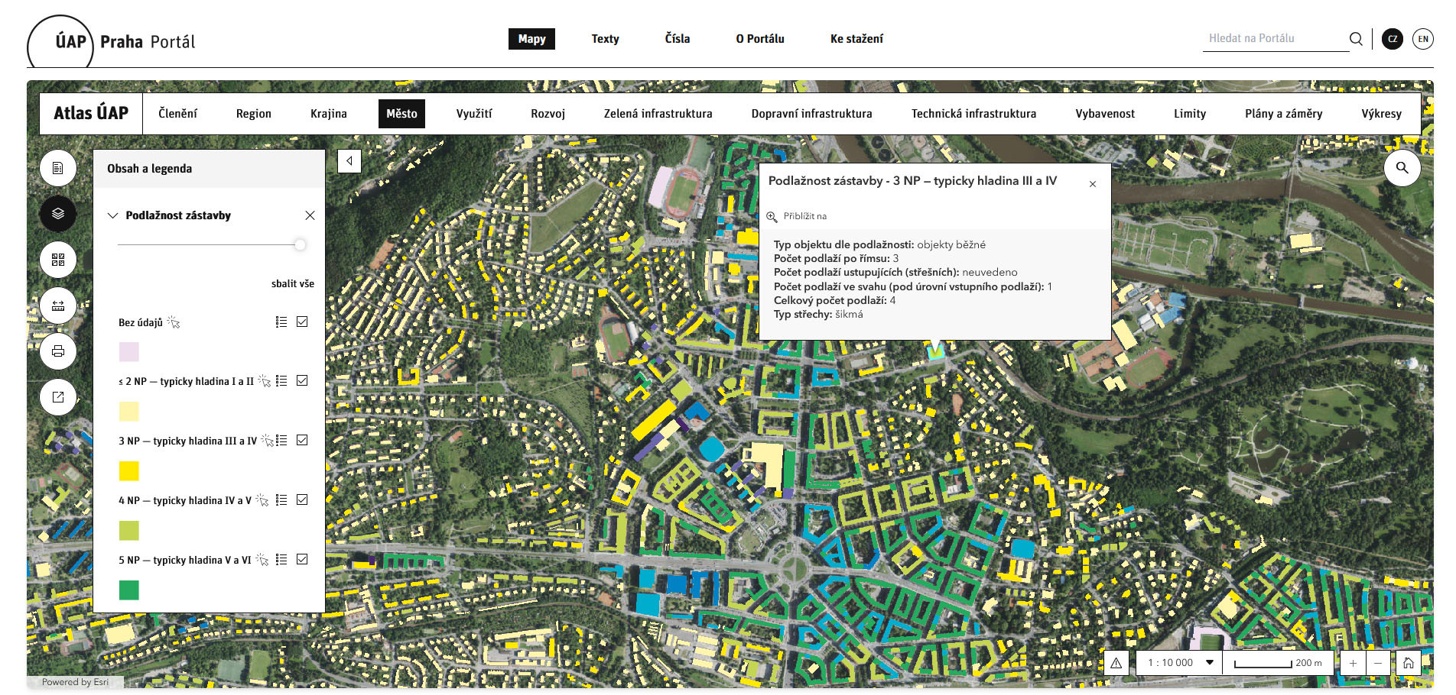The image size is (1456, 695).
Task: Collapse the Podlažnost zástavby layer chevron
Action: [x=113, y=215]
